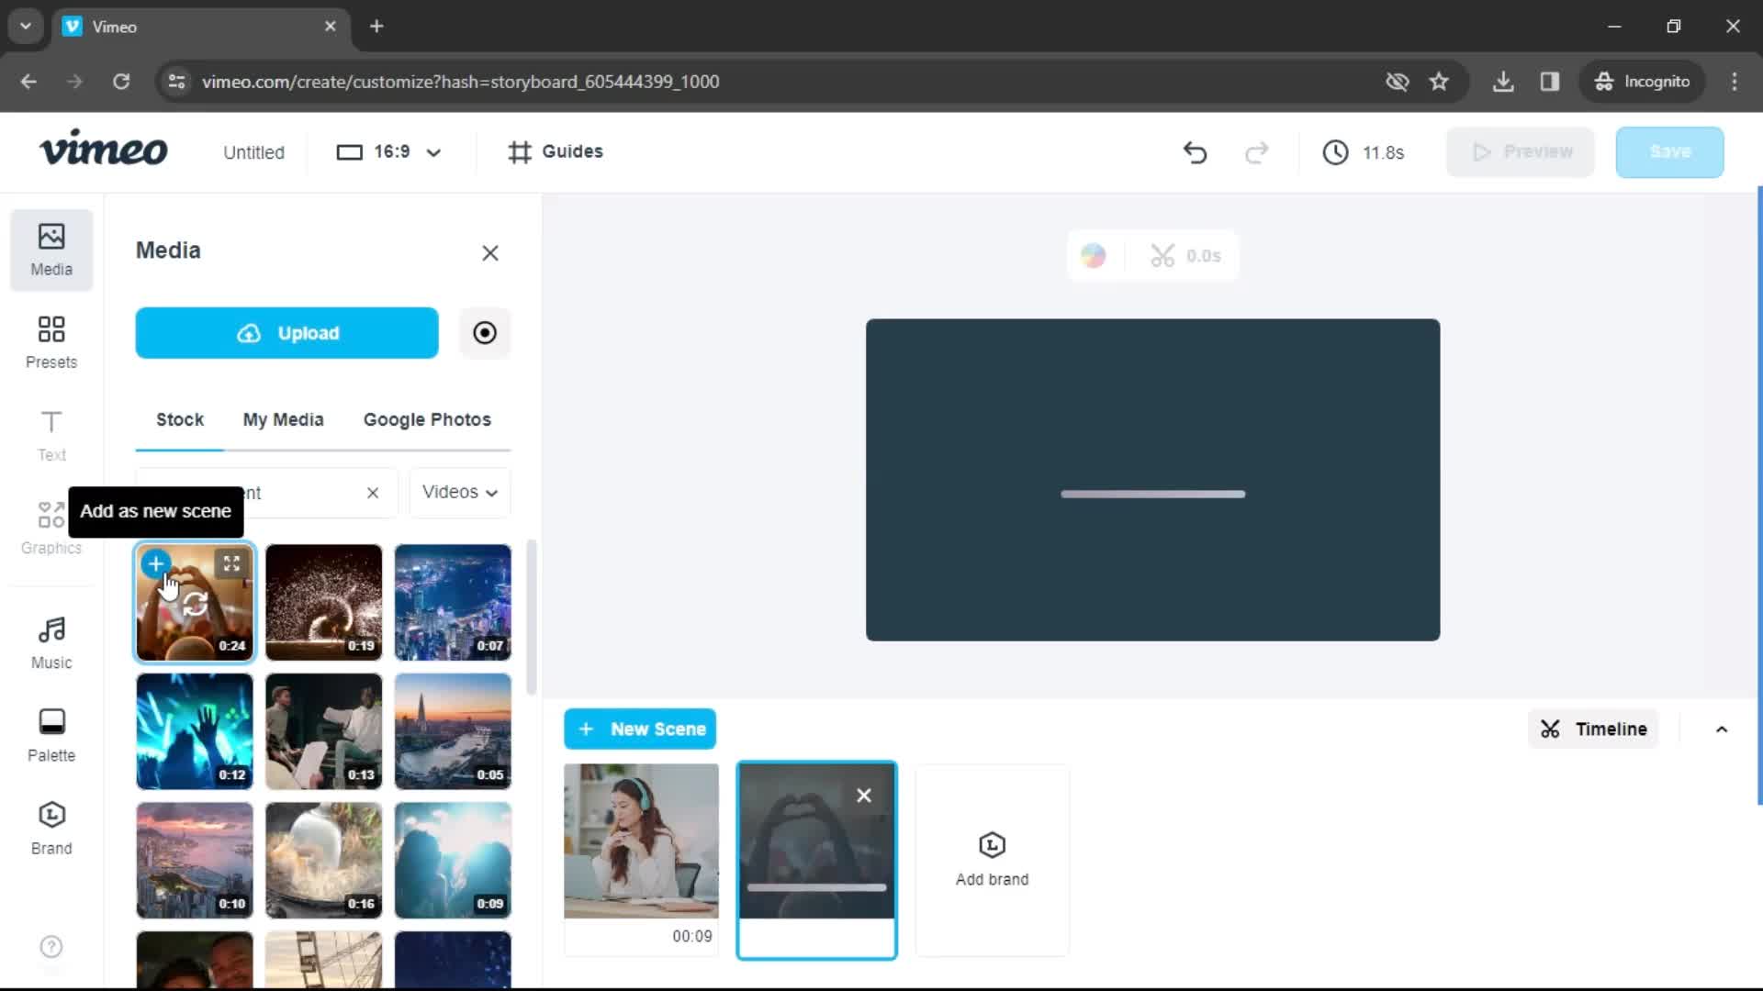Select the smoking glass dome 0:16 clip

324,861
